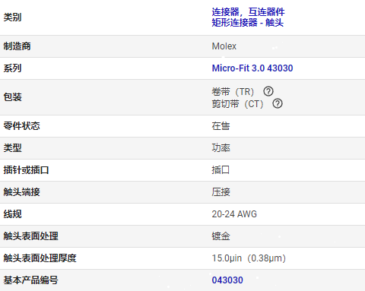Image resolution: width=365 pixels, height=291 pixels.
Task: Open the 矩形连接器 - 触头 subcategory link
Action: [x=248, y=23]
